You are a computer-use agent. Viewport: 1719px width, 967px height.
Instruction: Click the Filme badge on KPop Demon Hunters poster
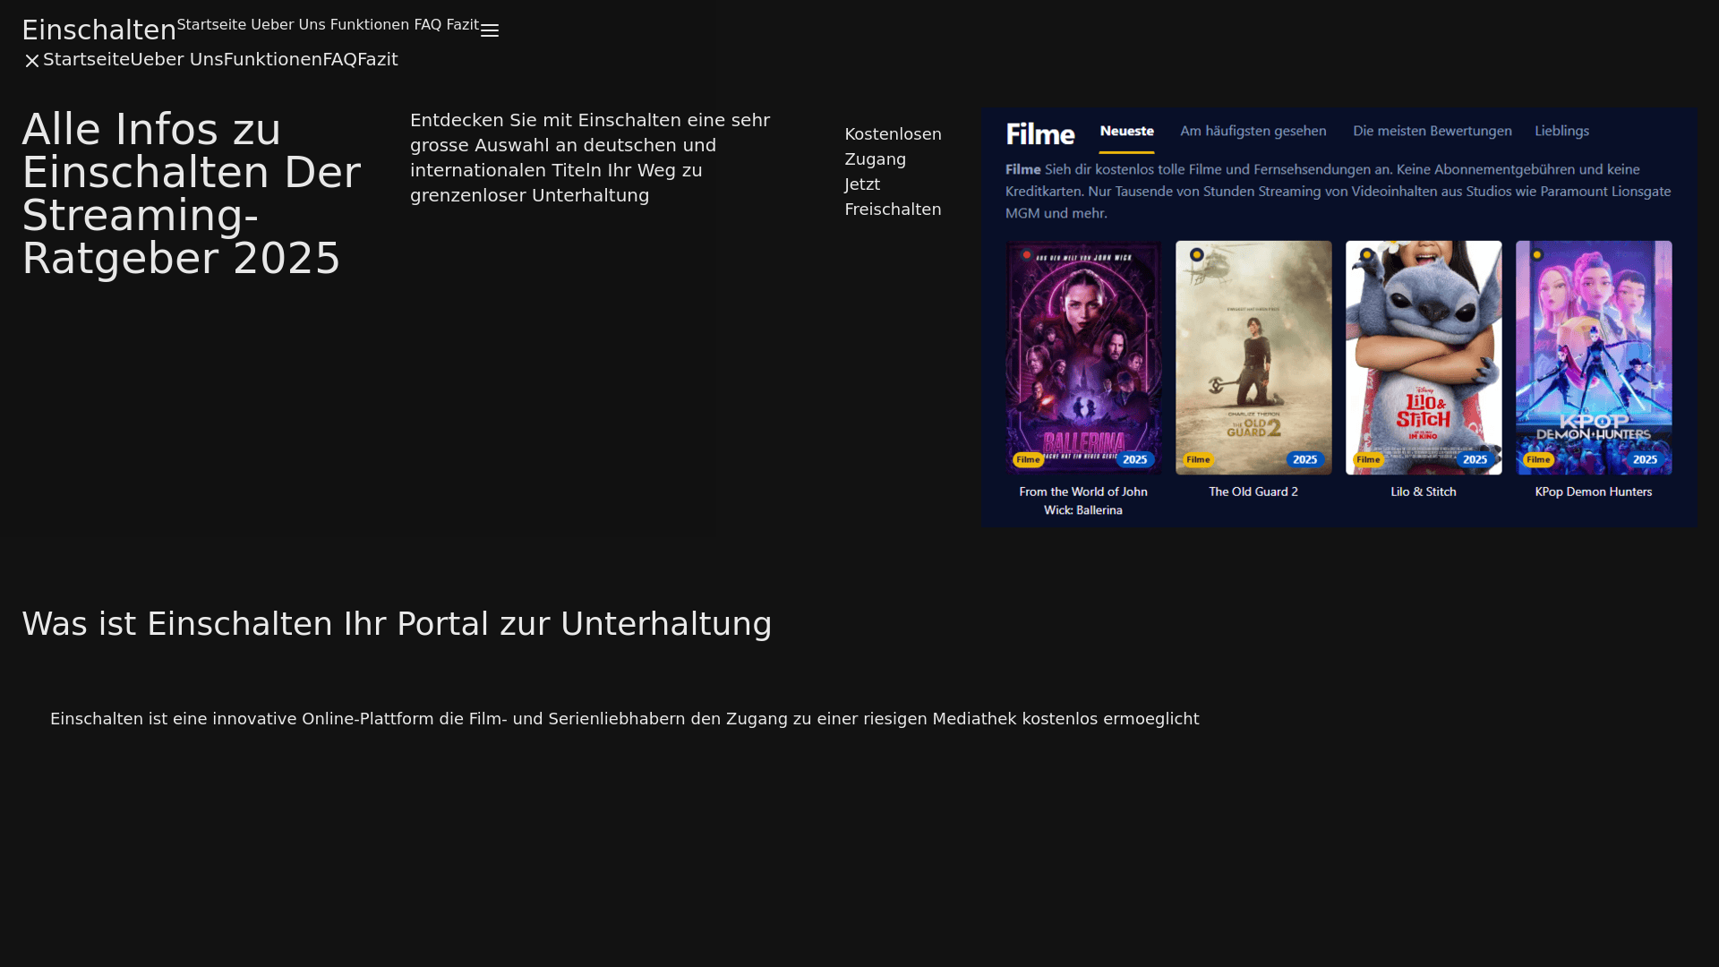pyautogui.click(x=1538, y=459)
